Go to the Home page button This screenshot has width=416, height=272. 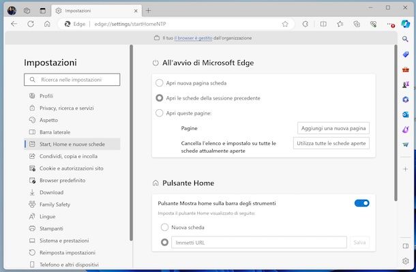pos(47,24)
